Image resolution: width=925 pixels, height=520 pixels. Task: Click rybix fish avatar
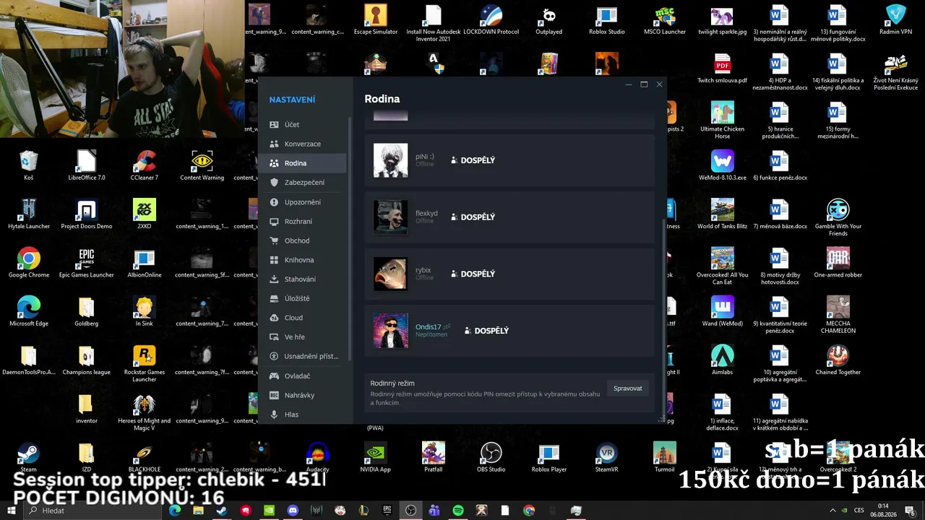click(x=390, y=274)
